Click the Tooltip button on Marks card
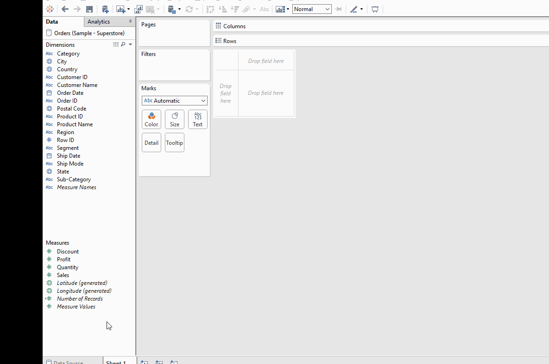This screenshot has height=364, width=549. coord(175,143)
